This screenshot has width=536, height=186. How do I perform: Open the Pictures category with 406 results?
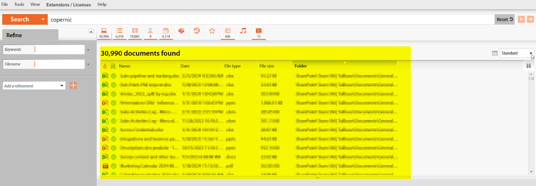click(x=227, y=33)
